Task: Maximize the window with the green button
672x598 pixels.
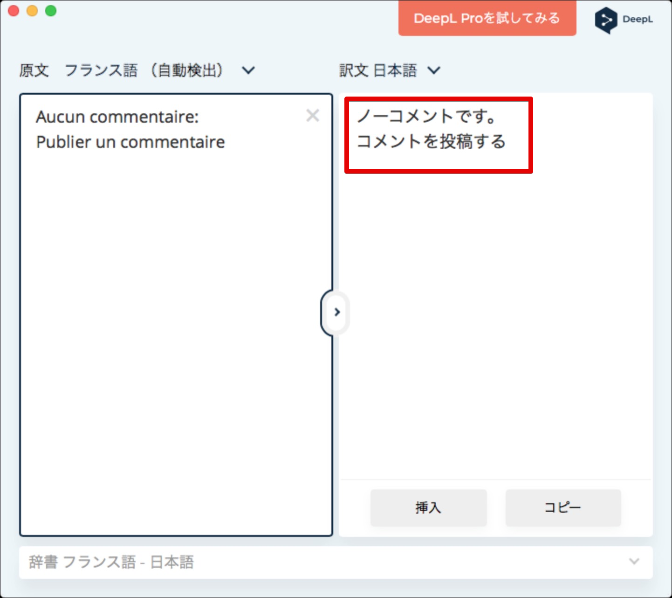Action: 51,11
